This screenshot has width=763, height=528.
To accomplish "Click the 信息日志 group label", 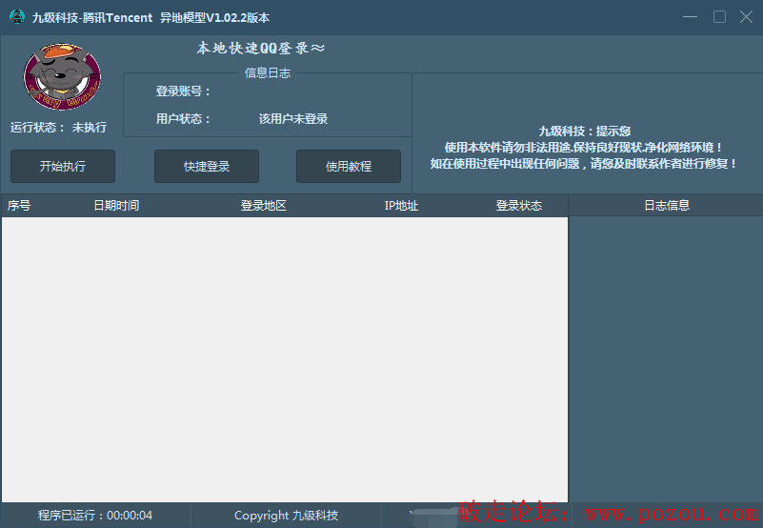I will pyautogui.click(x=268, y=73).
